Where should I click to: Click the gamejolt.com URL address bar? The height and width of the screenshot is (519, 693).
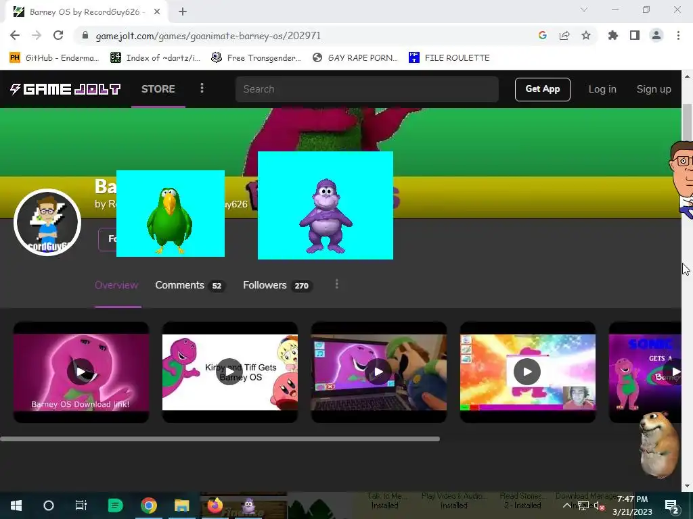pyautogui.click(x=208, y=36)
